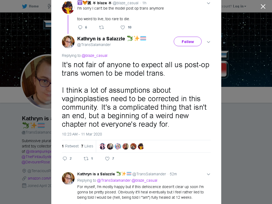The height and width of the screenshot is (204, 272).
Task: Open Kathryn's avatar on main tweet
Action: (68, 42)
